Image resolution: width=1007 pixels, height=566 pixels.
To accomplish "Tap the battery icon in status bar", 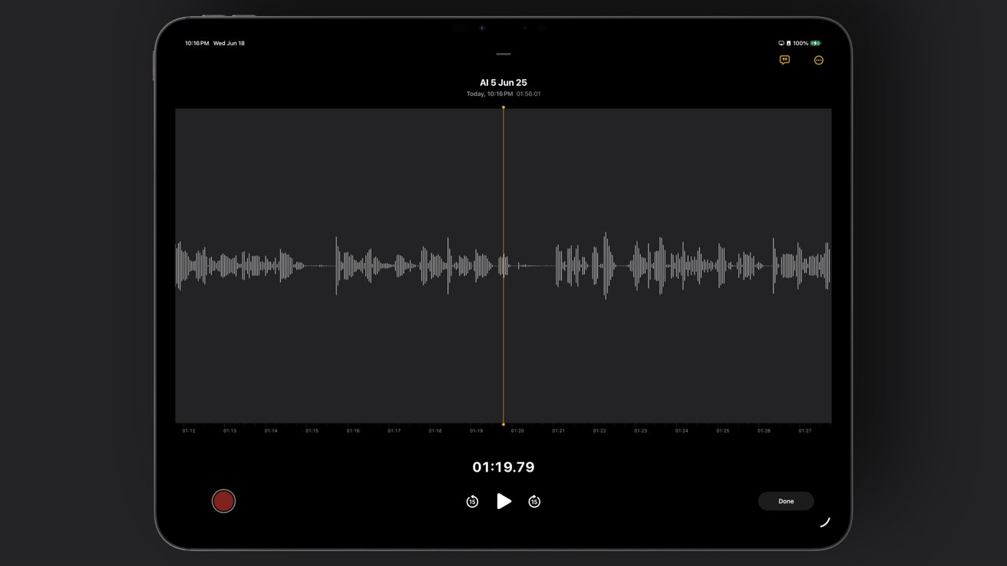I will [x=816, y=43].
